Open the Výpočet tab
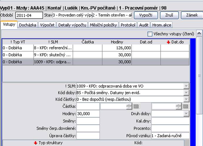Viewport: 203px width, 146px height. point(47,25)
